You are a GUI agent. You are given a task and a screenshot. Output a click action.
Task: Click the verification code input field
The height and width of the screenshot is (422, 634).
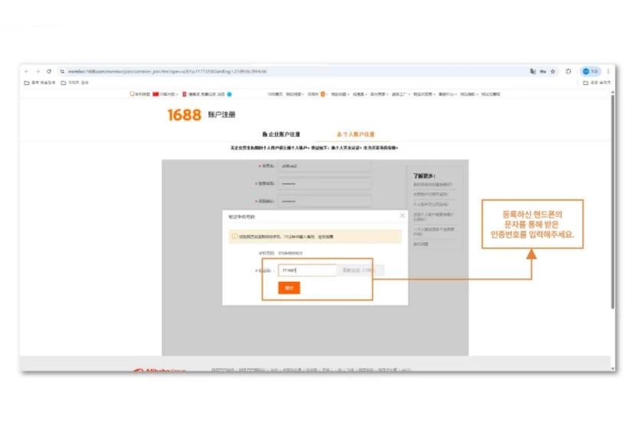pos(307,270)
